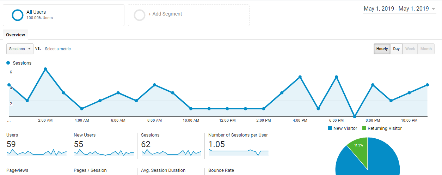442x175 pixels.
Task: Click the Bounce Rate label
Action: tap(221, 170)
